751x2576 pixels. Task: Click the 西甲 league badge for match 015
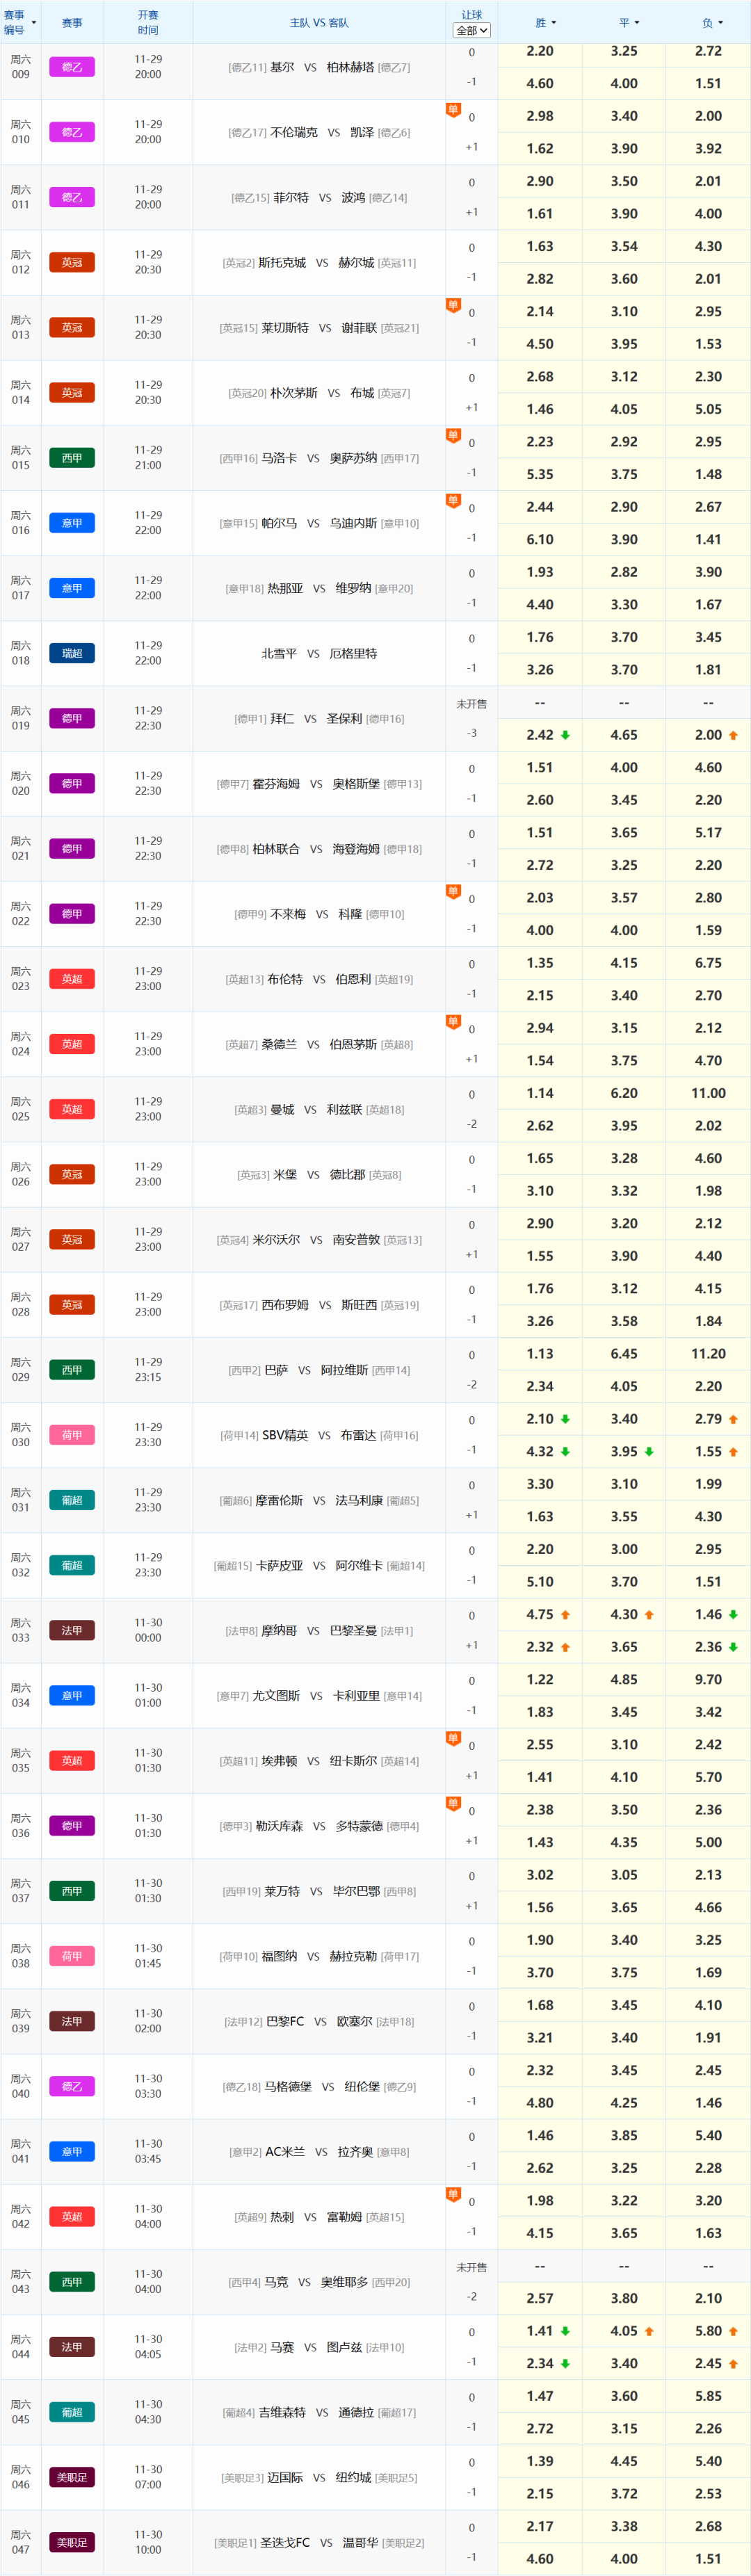tap(72, 458)
